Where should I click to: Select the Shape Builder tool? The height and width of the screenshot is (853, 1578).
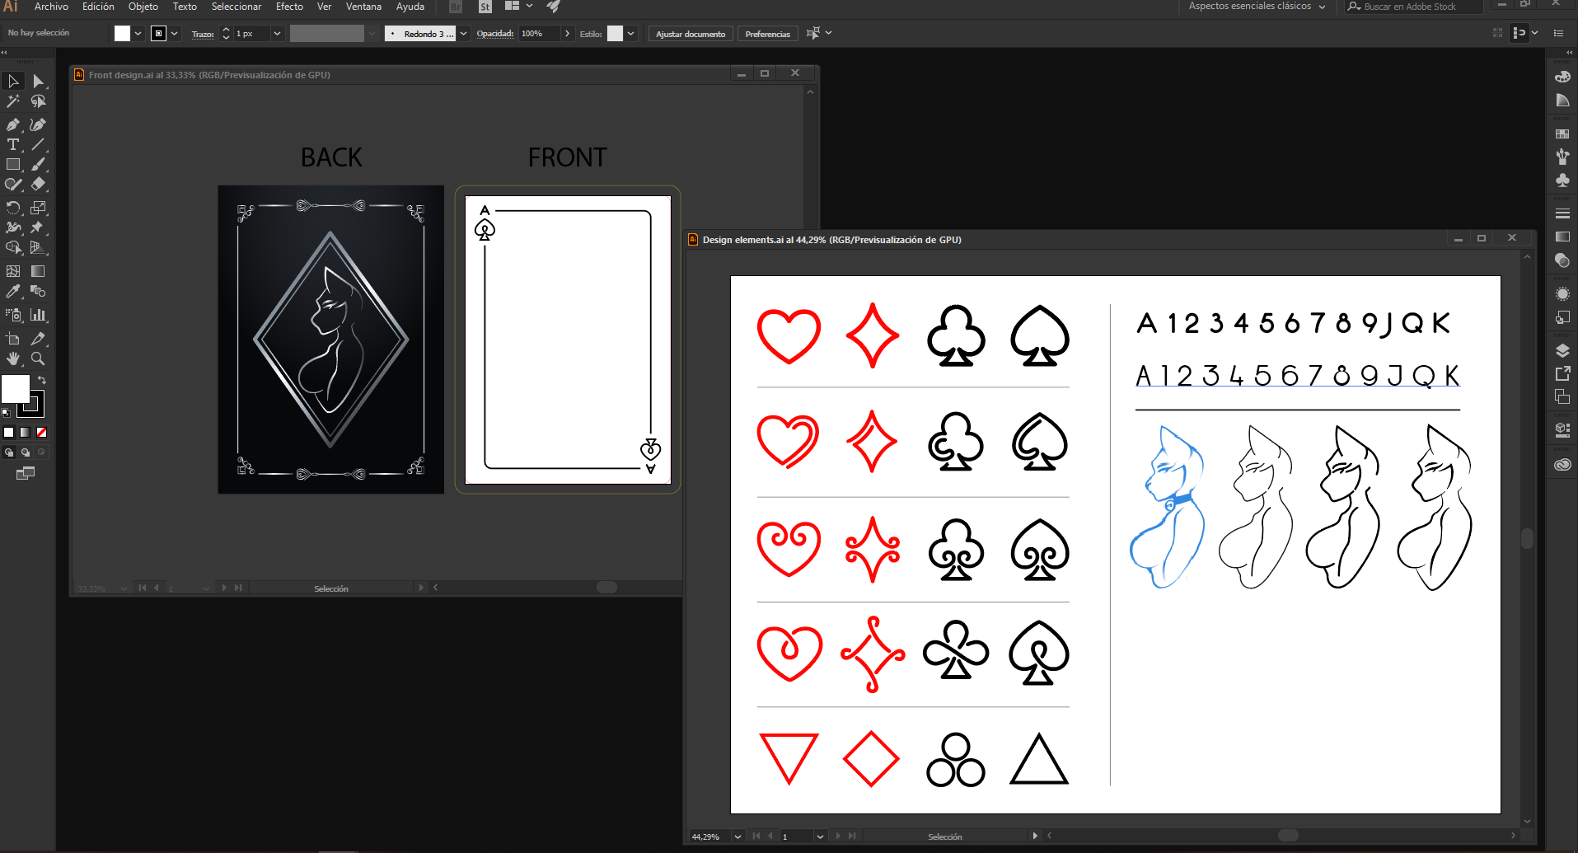pyautogui.click(x=13, y=247)
